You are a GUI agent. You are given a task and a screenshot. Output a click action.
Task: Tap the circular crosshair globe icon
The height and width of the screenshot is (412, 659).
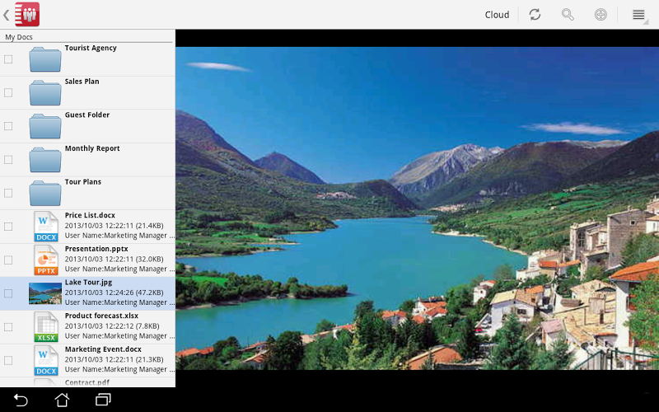(601, 15)
